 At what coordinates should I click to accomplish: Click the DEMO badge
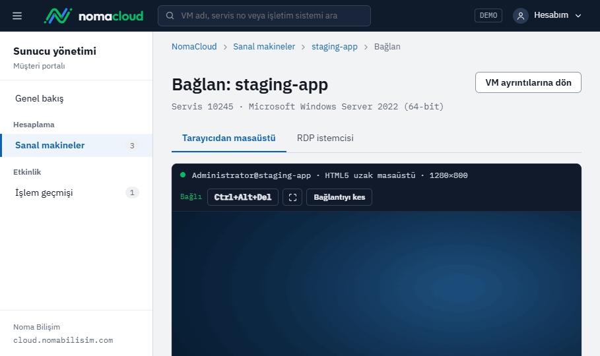click(x=488, y=16)
